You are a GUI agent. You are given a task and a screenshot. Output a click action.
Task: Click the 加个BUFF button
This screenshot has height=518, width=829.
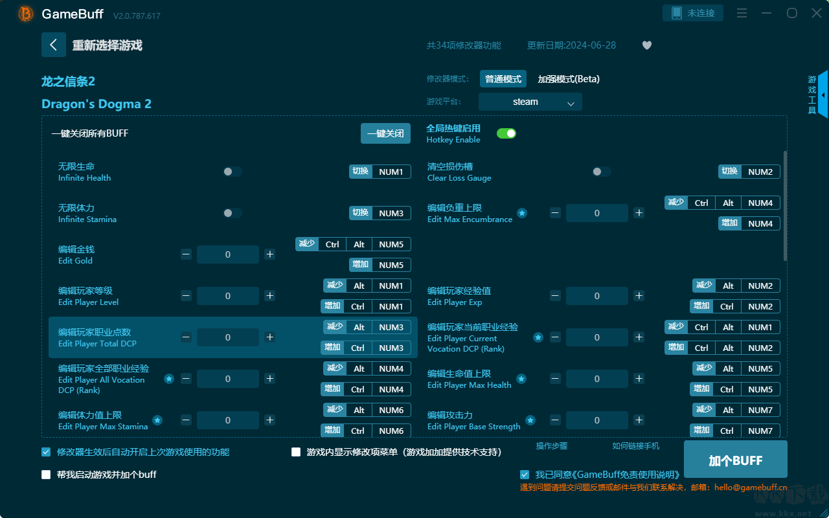tap(735, 460)
